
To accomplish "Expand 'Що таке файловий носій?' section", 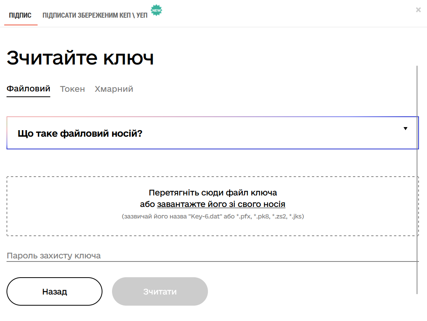I will click(x=80, y=134).
